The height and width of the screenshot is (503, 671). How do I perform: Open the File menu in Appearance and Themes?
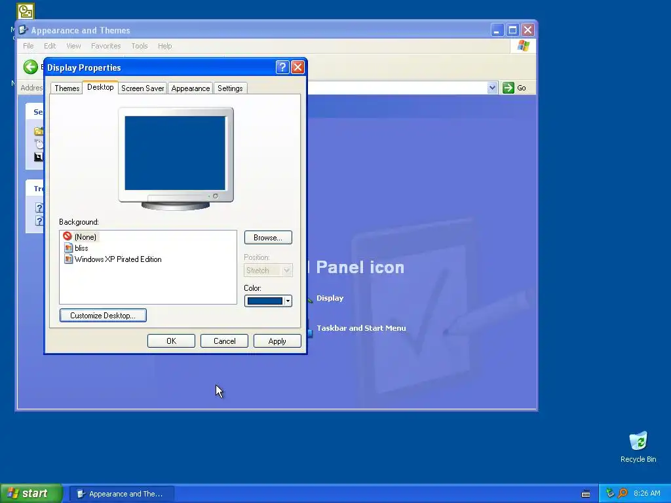pyautogui.click(x=28, y=46)
